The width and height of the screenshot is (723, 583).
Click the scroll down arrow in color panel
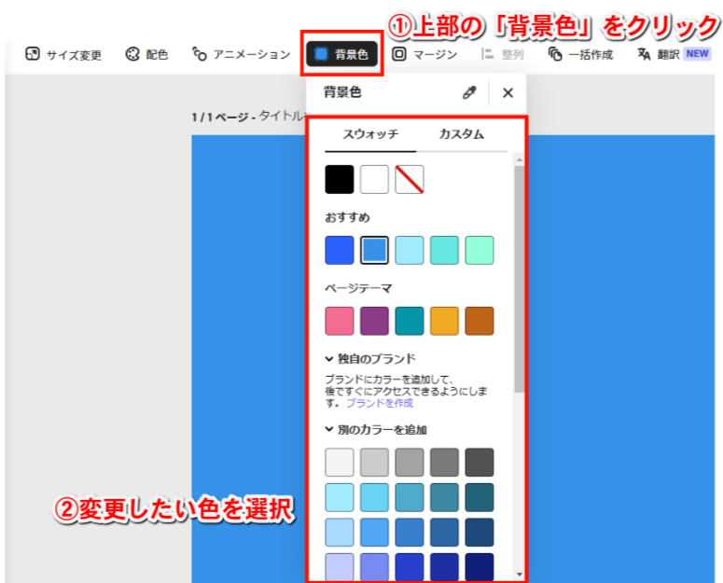click(519, 575)
